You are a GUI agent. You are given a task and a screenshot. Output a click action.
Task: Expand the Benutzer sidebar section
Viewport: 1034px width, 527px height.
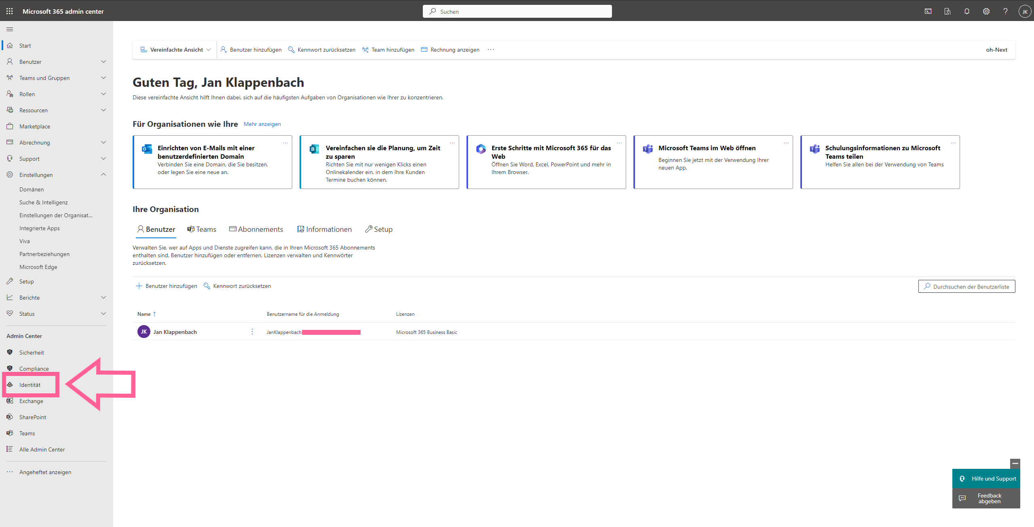pos(103,61)
